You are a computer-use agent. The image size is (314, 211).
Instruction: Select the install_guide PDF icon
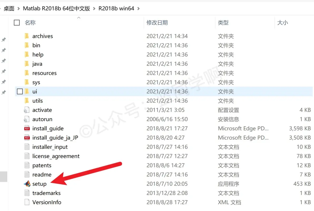click(27, 128)
